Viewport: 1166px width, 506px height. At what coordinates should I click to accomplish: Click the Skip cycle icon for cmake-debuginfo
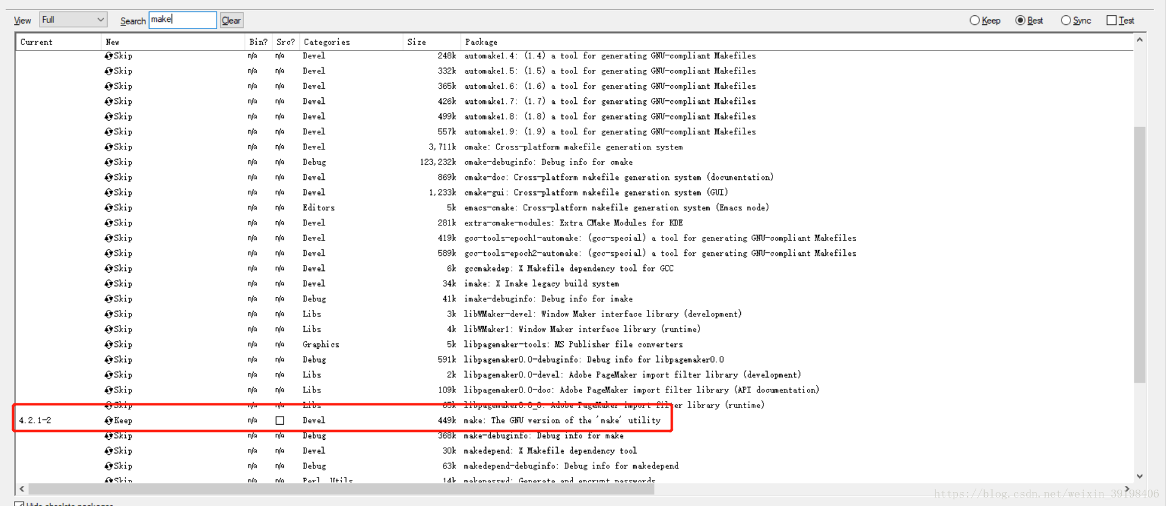click(108, 162)
